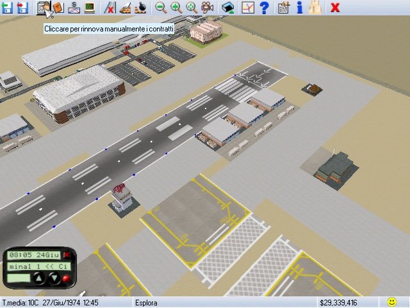Open the manual contract renewal tool
This screenshot has height=308, width=410.
point(43,8)
